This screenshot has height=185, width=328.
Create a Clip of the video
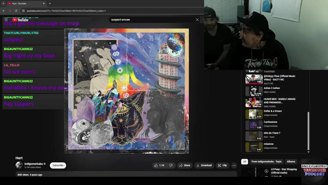click(222, 165)
